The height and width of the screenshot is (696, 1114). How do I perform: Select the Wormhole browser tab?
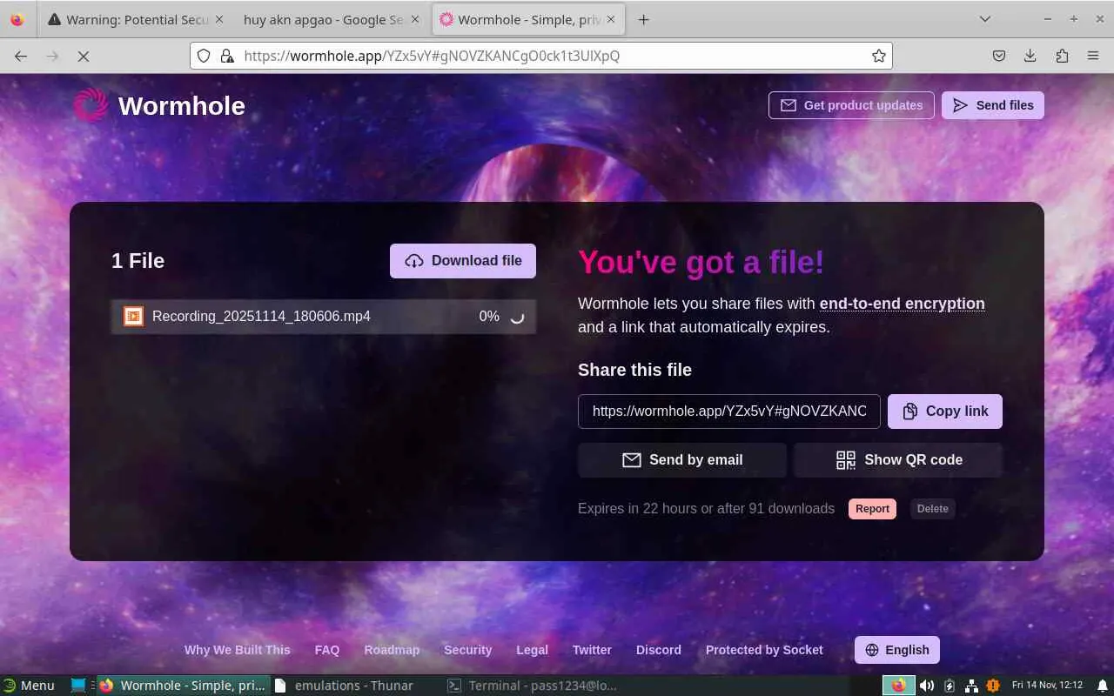point(527,19)
